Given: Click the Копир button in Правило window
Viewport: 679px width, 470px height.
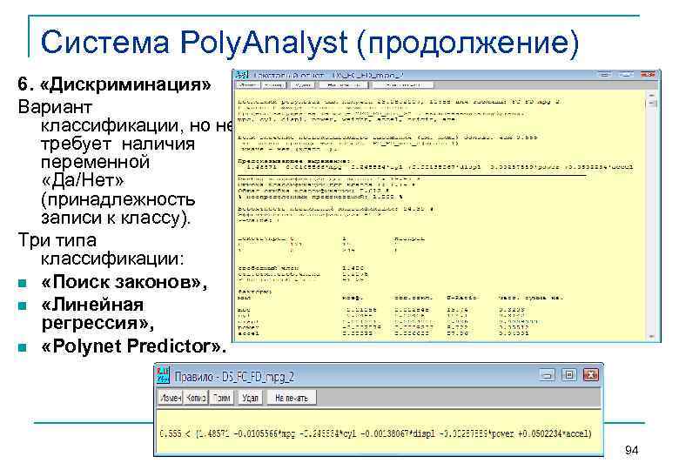Looking at the screenshot, I should point(196,398).
